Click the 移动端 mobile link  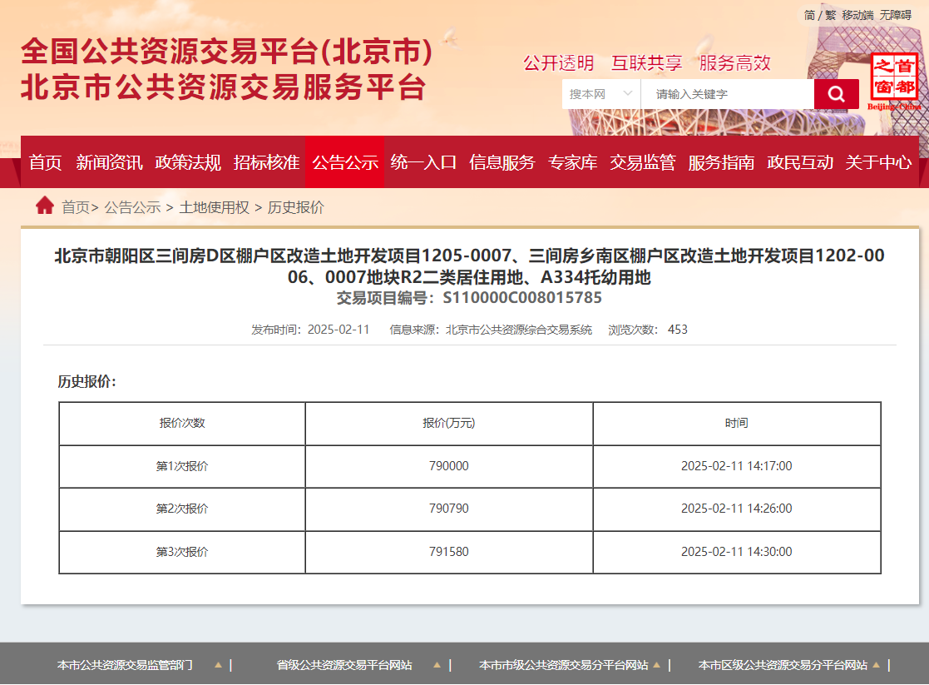[858, 15]
